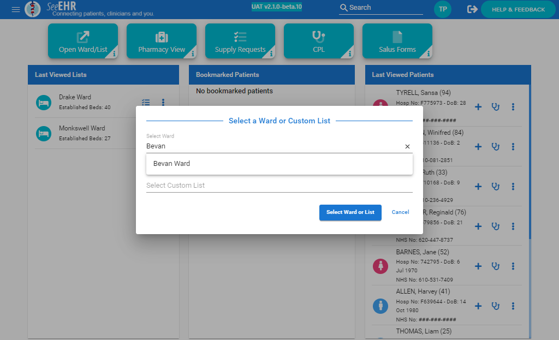Select Monkswell Ward list entry
559x340 pixels.
coord(86,133)
